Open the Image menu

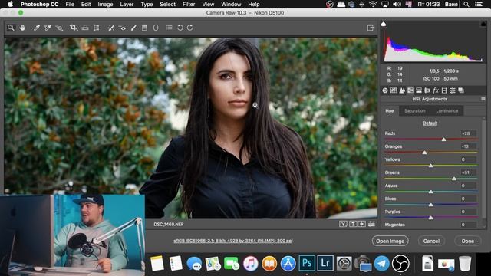coord(105,5)
